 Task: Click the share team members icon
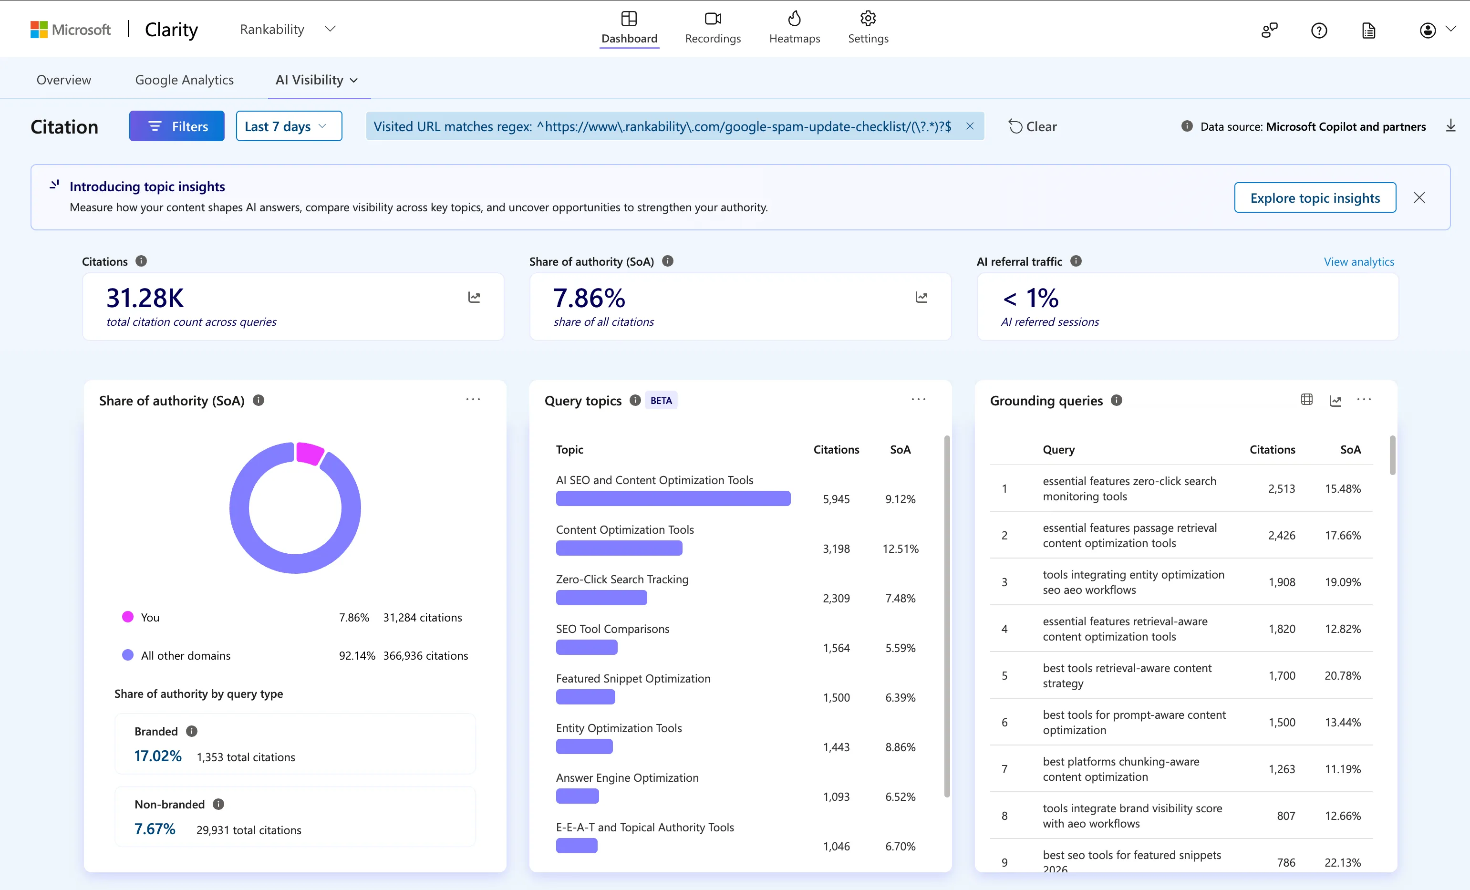tap(1270, 30)
